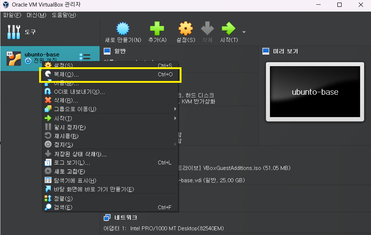Image resolution: width=371 pixels, height=235 pixels.
Task: Click the discard saved state arrow icon
Action: click(48, 154)
